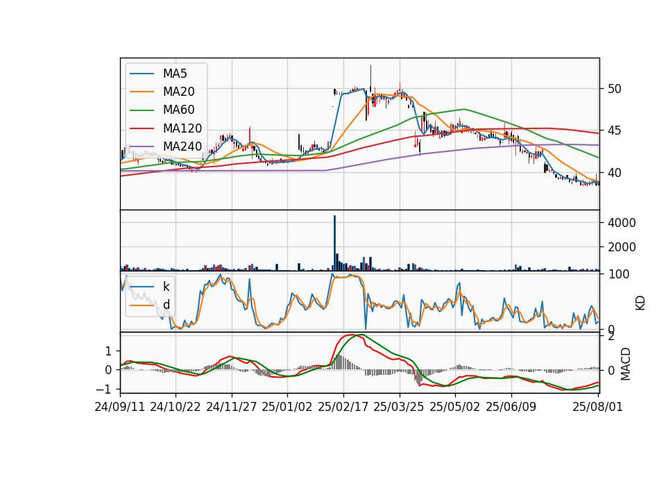
Task: Click the 25/05/02 date axis label
Action: (x=455, y=407)
